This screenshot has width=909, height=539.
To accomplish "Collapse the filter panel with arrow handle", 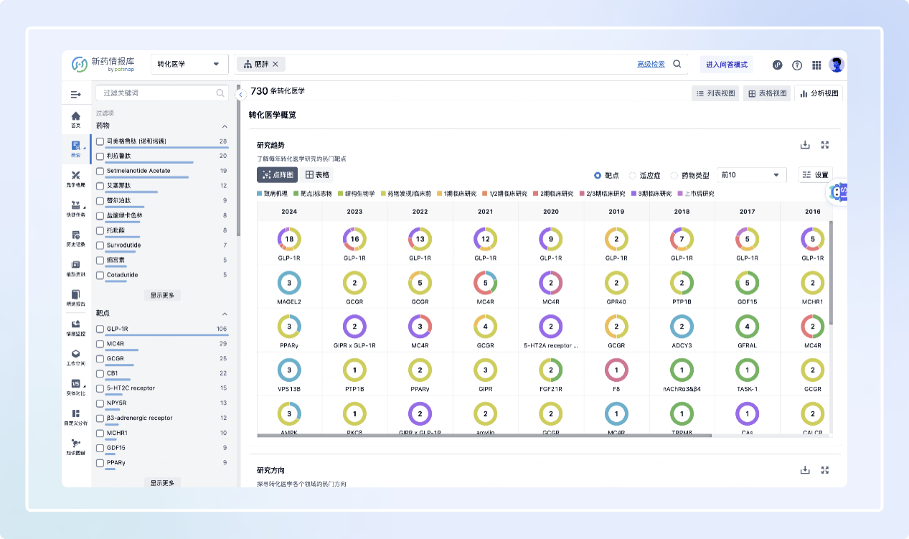I will [241, 94].
